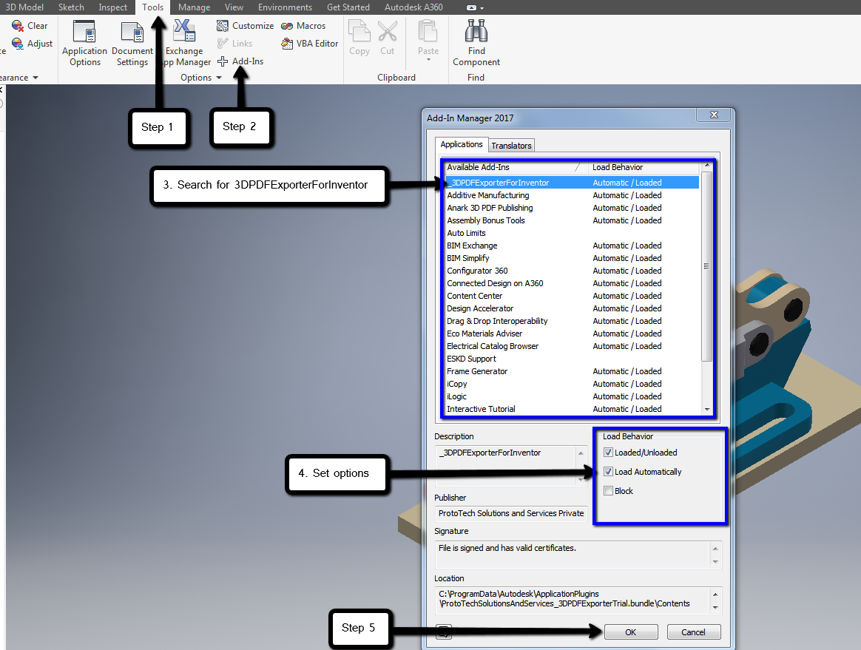Select BIM Exchange add-in
Viewport: 861px width, 650px height.
click(x=571, y=246)
